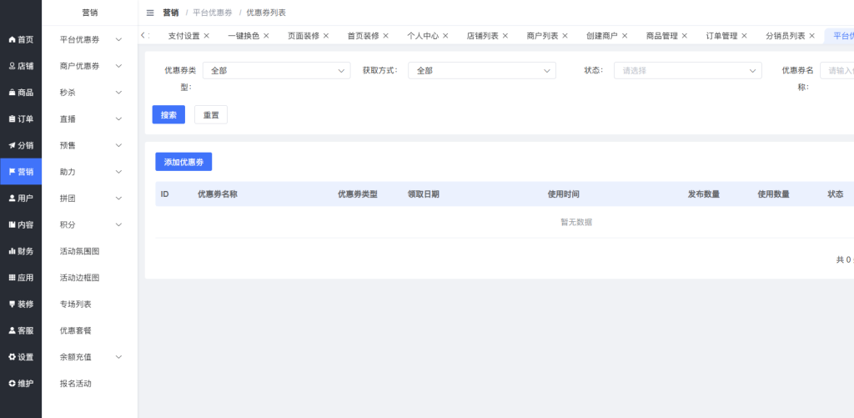Open the 优惠券类型 dropdown

[x=277, y=70]
